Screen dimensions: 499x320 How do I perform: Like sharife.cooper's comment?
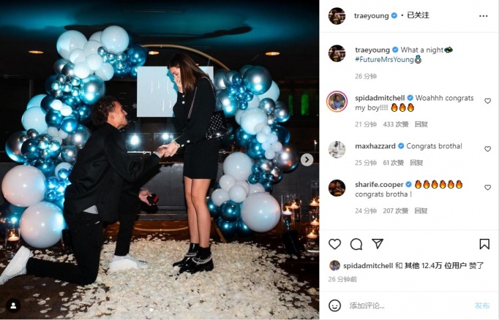pos(488,188)
